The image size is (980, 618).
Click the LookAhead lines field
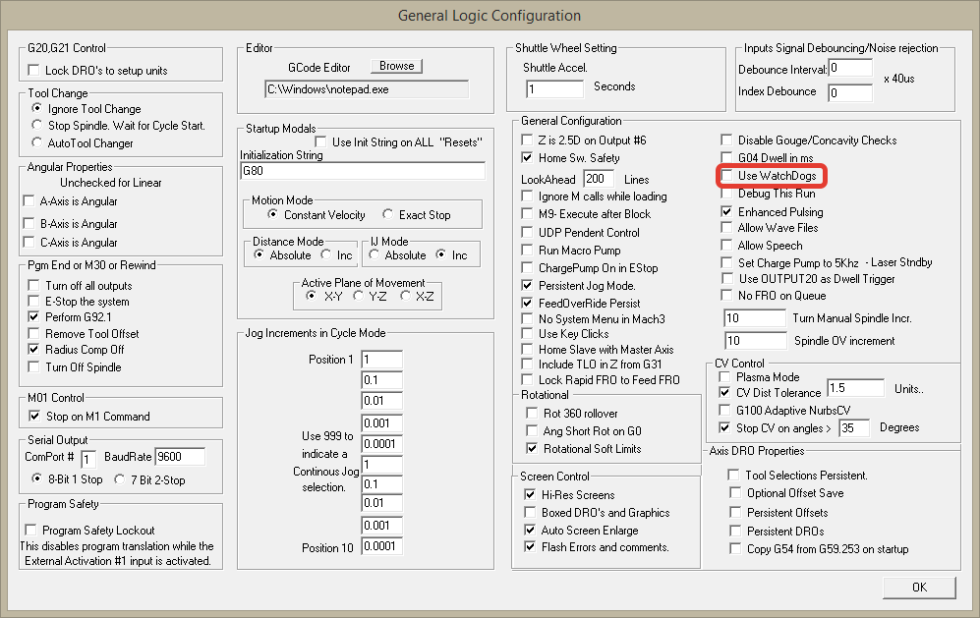point(599,179)
